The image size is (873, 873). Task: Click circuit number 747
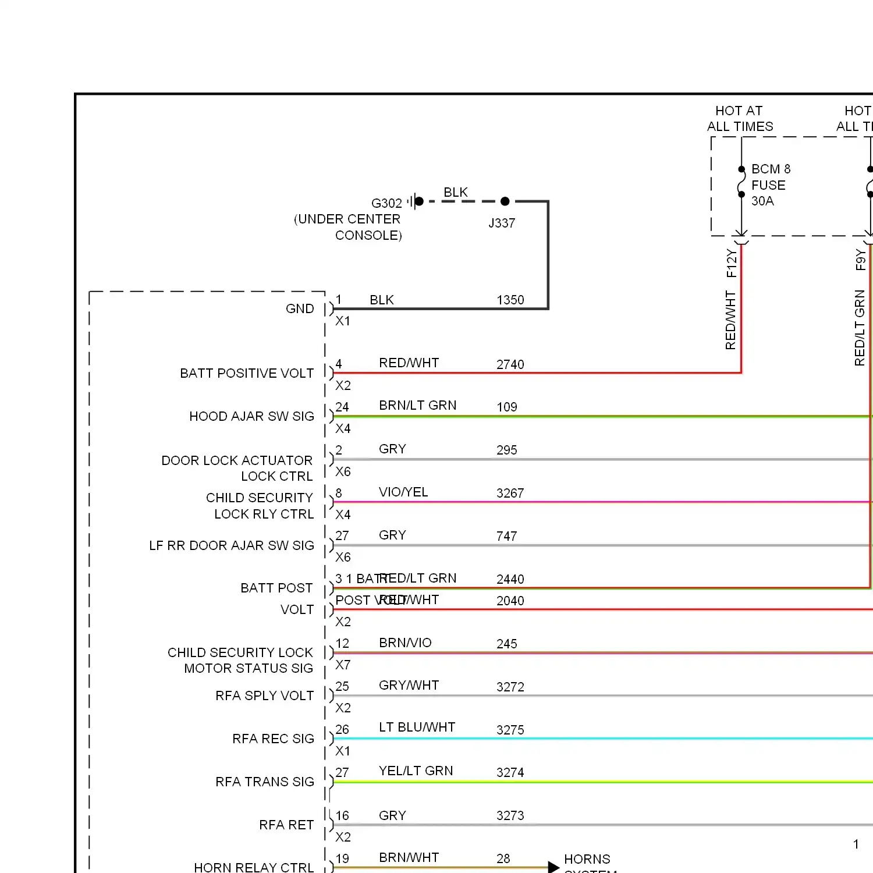507,536
